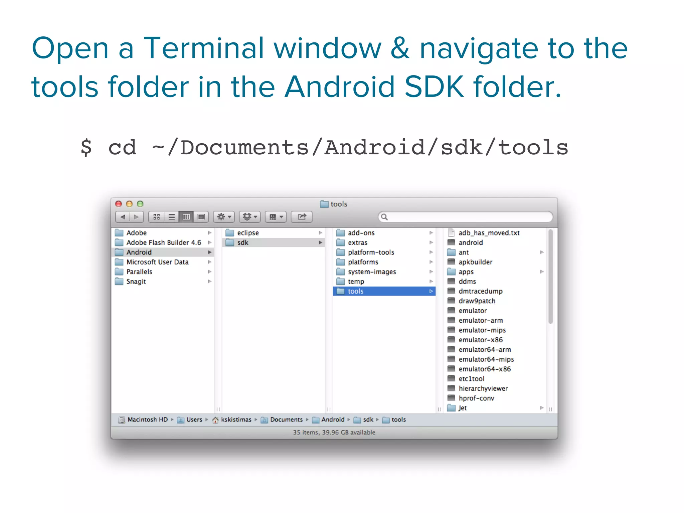Open the Action gear menu

pyautogui.click(x=224, y=217)
